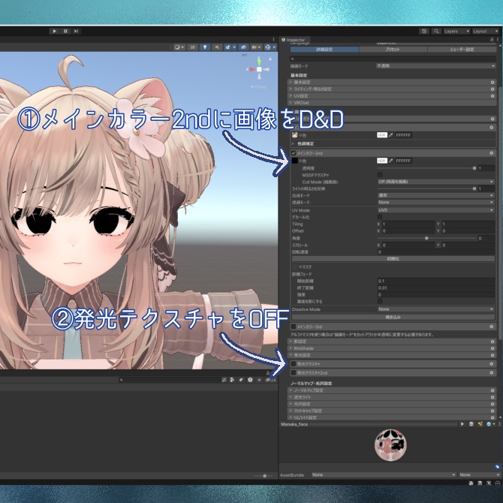Open gear menu on 発光テクスチャ row

[x=492, y=364]
